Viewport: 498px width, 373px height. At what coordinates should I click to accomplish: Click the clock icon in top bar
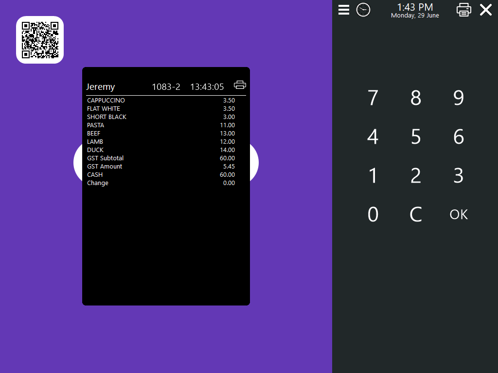click(363, 10)
